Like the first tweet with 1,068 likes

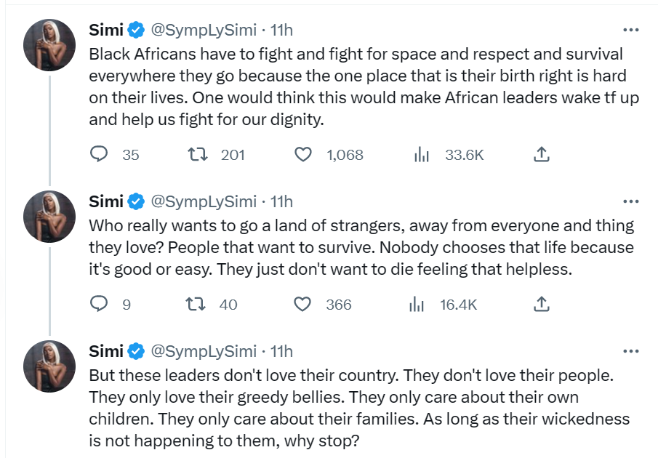pyautogui.click(x=302, y=154)
